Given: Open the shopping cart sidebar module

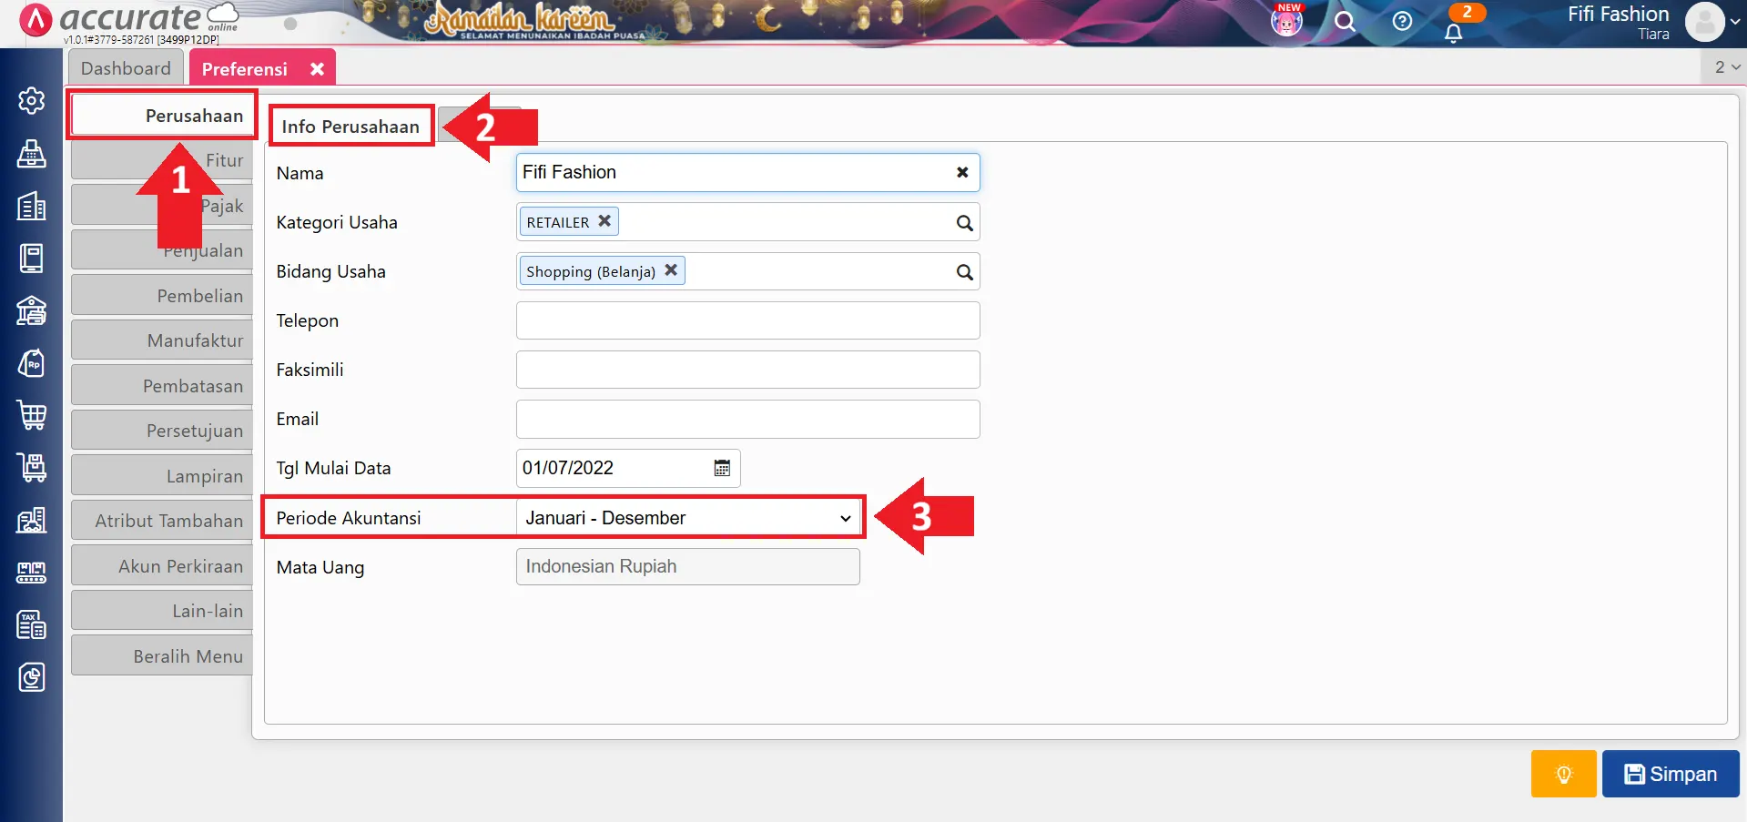Looking at the screenshot, I should pos(32,415).
